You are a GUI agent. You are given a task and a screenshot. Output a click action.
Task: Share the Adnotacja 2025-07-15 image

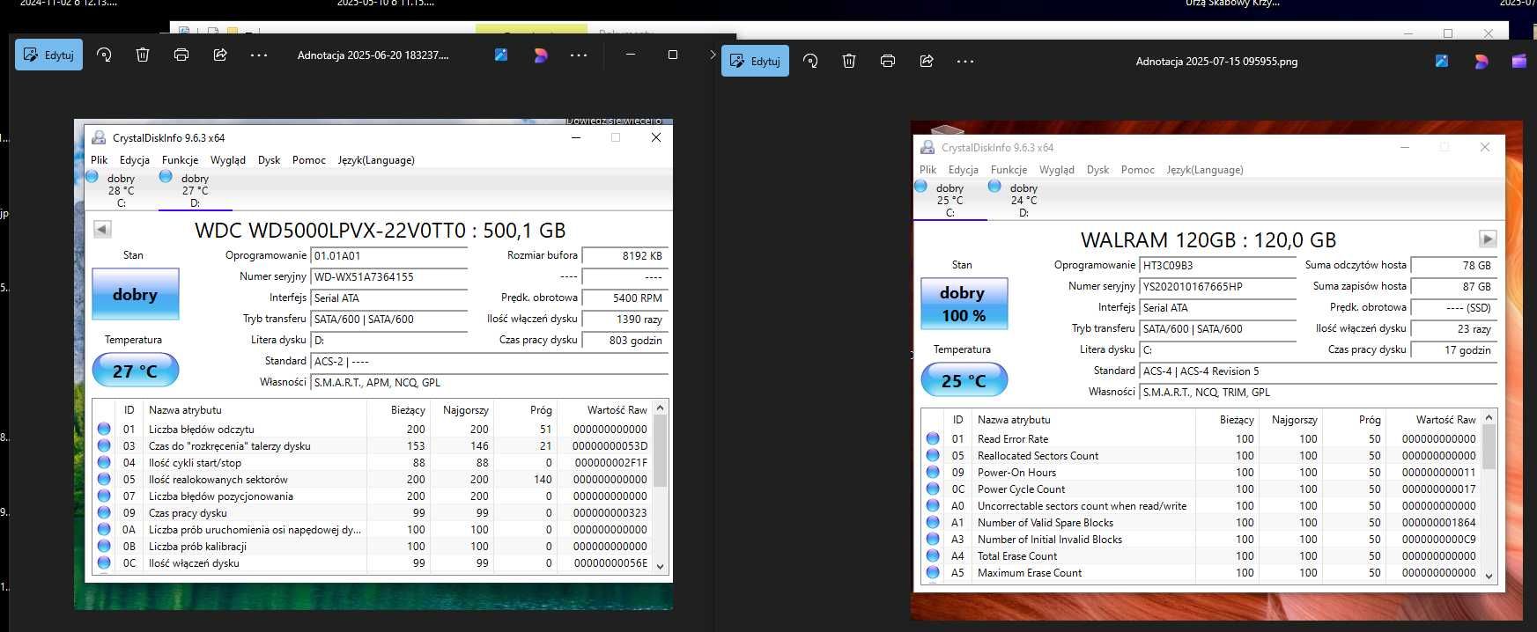[927, 61]
